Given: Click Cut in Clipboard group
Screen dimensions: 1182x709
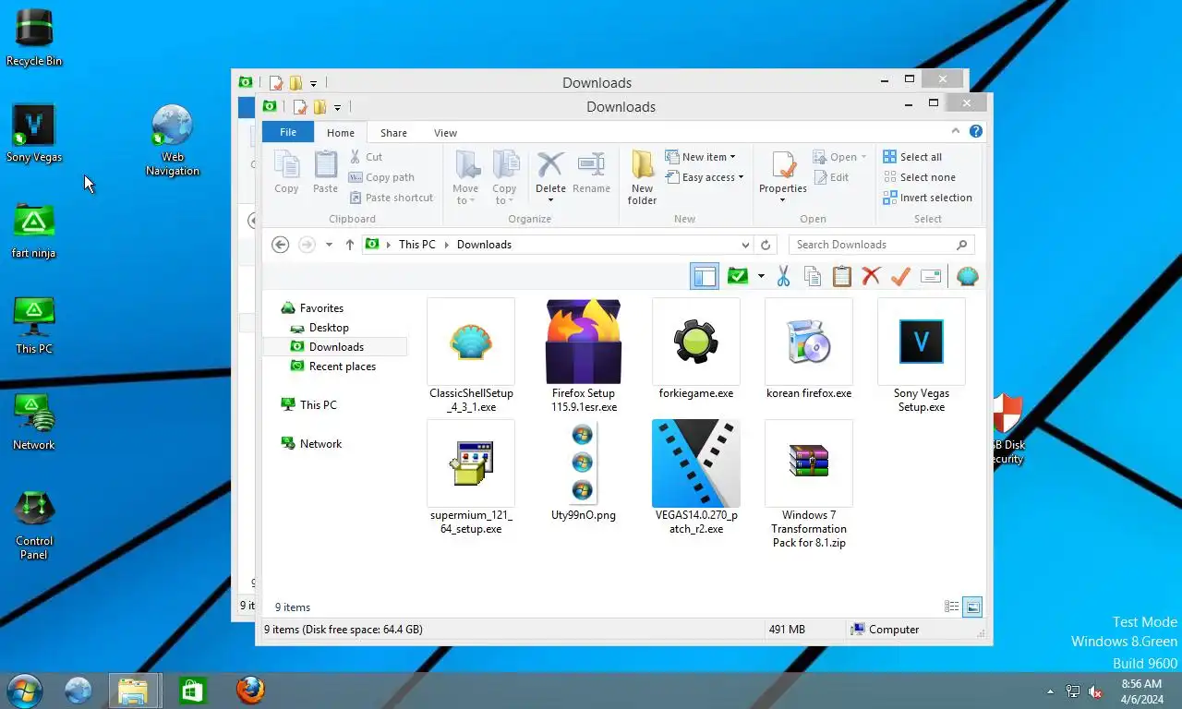Looking at the screenshot, I should [366, 157].
